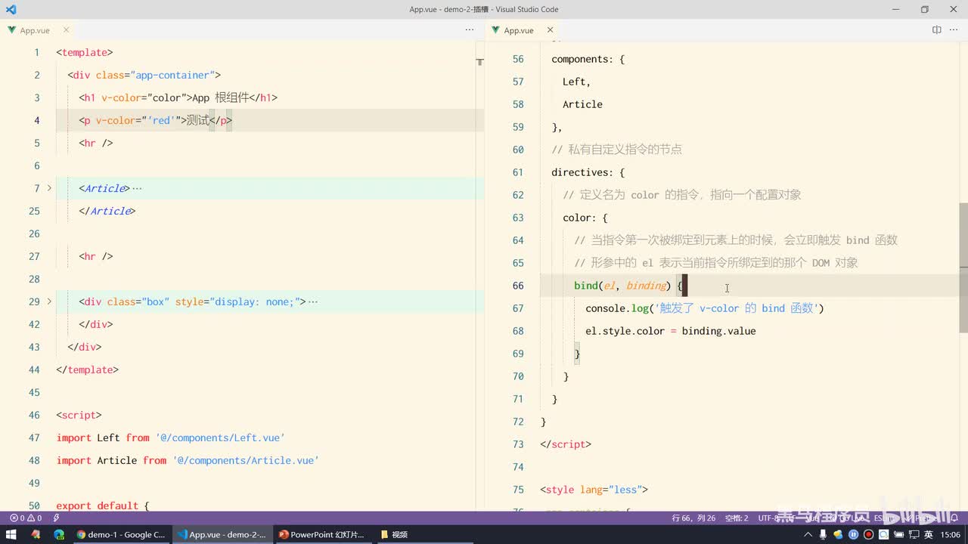968x544 pixels.
Task: Click console.log on line 67
Action: [x=616, y=308]
